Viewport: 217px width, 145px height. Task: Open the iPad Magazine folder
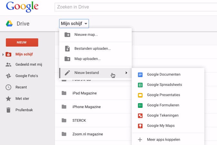point(84,93)
